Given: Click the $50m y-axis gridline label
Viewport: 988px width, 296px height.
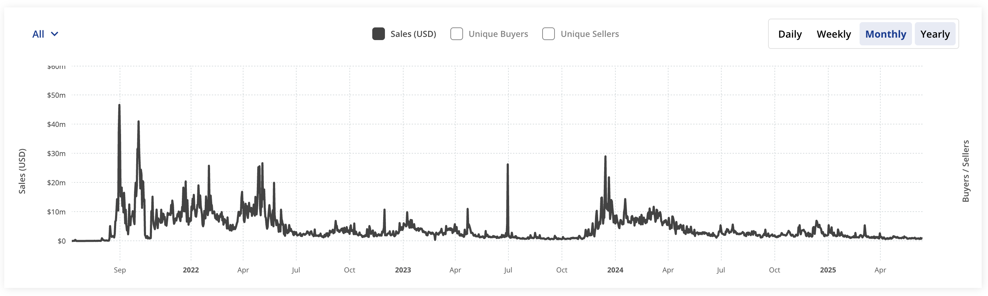Looking at the screenshot, I should tap(56, 95).
